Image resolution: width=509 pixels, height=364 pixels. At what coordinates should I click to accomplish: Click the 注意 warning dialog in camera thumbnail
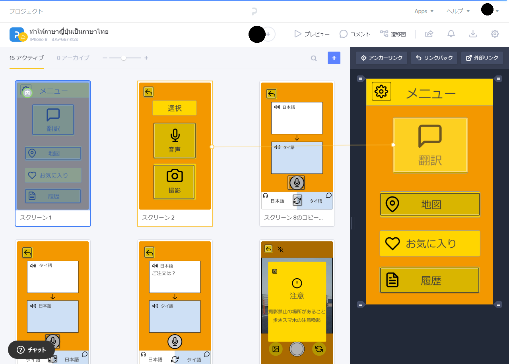click(x=297, y=302)
